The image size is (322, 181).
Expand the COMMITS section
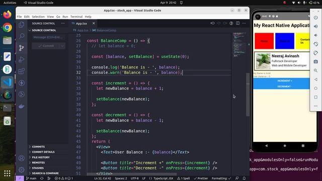[x=38, y=147]
